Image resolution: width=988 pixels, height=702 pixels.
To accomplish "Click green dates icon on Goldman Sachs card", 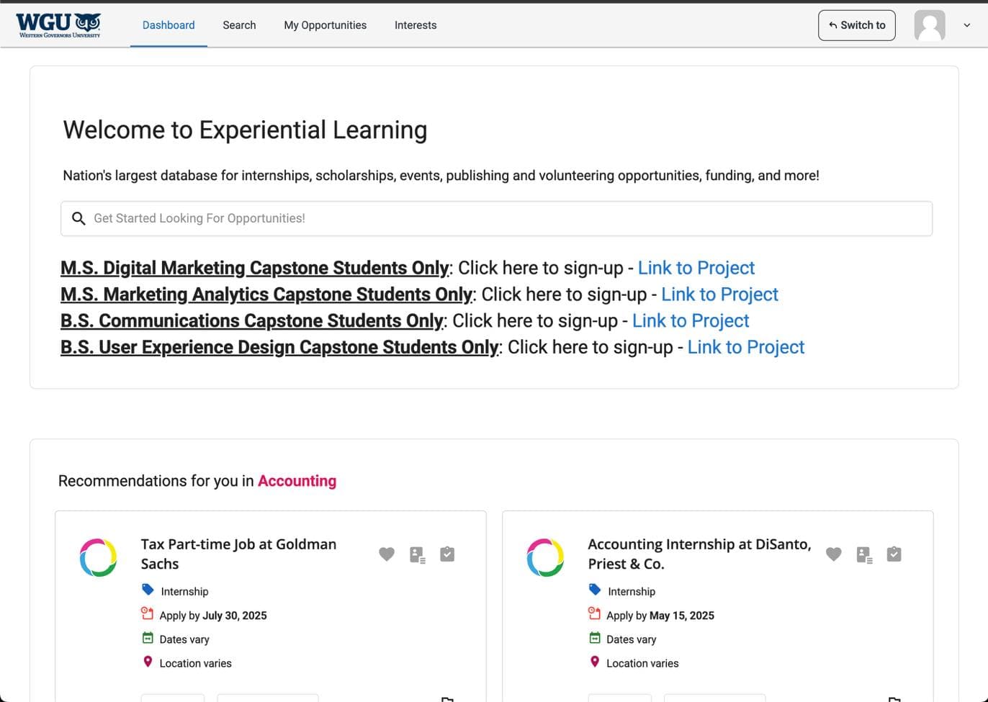I will coord(148,638).
